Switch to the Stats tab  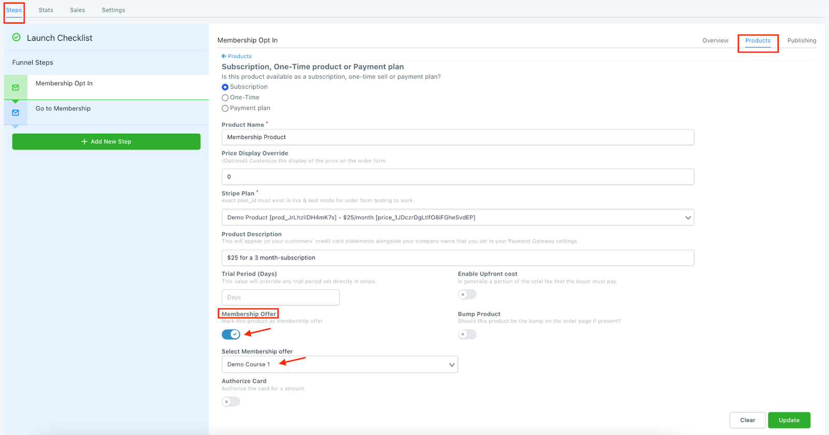[x=46, y=10]
